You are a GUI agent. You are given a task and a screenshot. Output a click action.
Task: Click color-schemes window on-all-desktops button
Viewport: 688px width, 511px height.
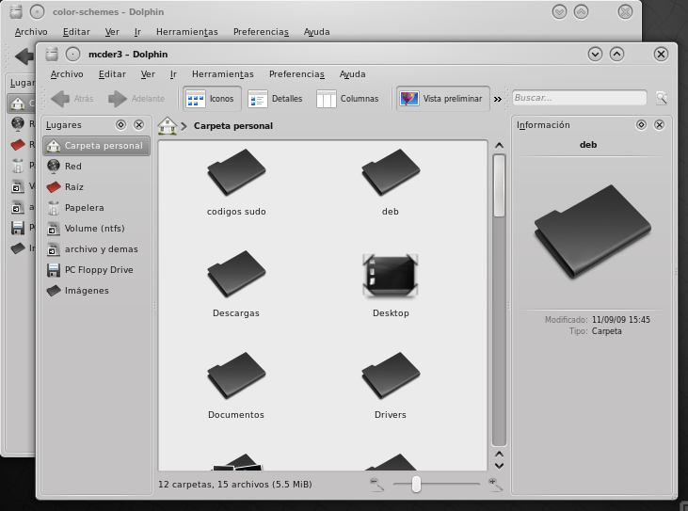pos(37,12)
